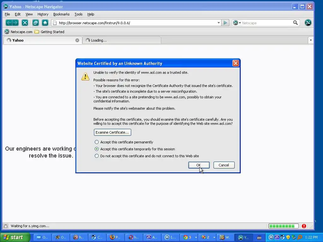Viewport: 323px width, 242px height.
Task: Go back with the Back arrow button
Action: click(9, 23)
